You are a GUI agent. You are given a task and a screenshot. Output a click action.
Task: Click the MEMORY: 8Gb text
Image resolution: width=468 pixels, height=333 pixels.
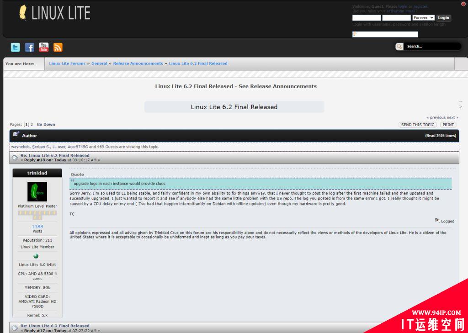[x=37, y=288]
